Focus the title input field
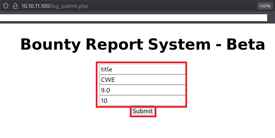275x138 pixels. point(142,69)
